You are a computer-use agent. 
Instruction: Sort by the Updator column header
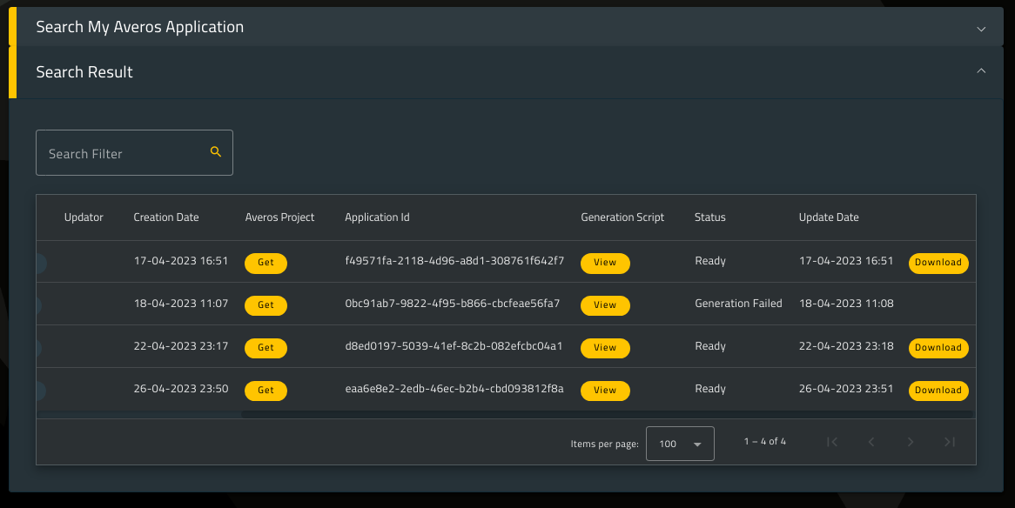click(84, 217)
